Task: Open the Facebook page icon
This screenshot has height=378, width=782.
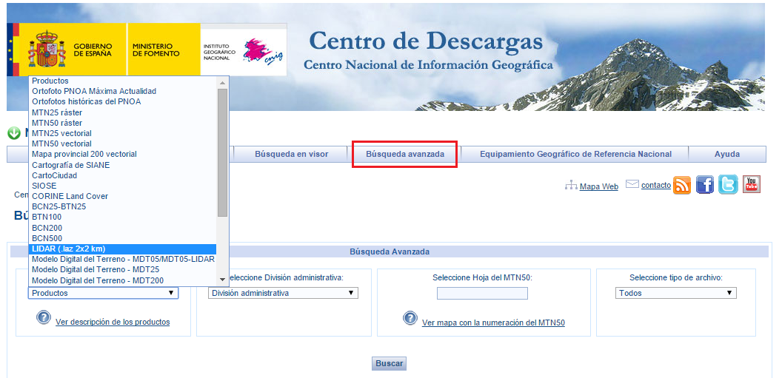Action: [x=705, y=185]
